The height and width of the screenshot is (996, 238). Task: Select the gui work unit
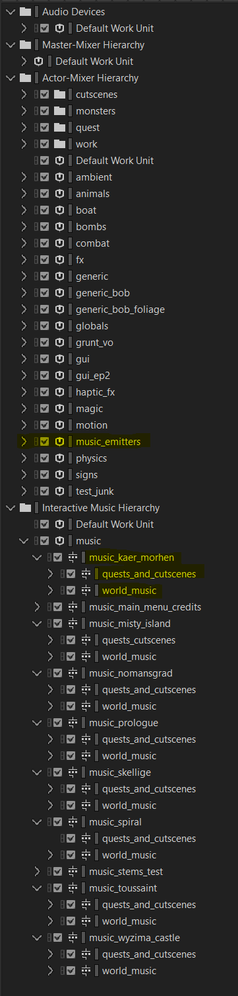click(82, 359)
